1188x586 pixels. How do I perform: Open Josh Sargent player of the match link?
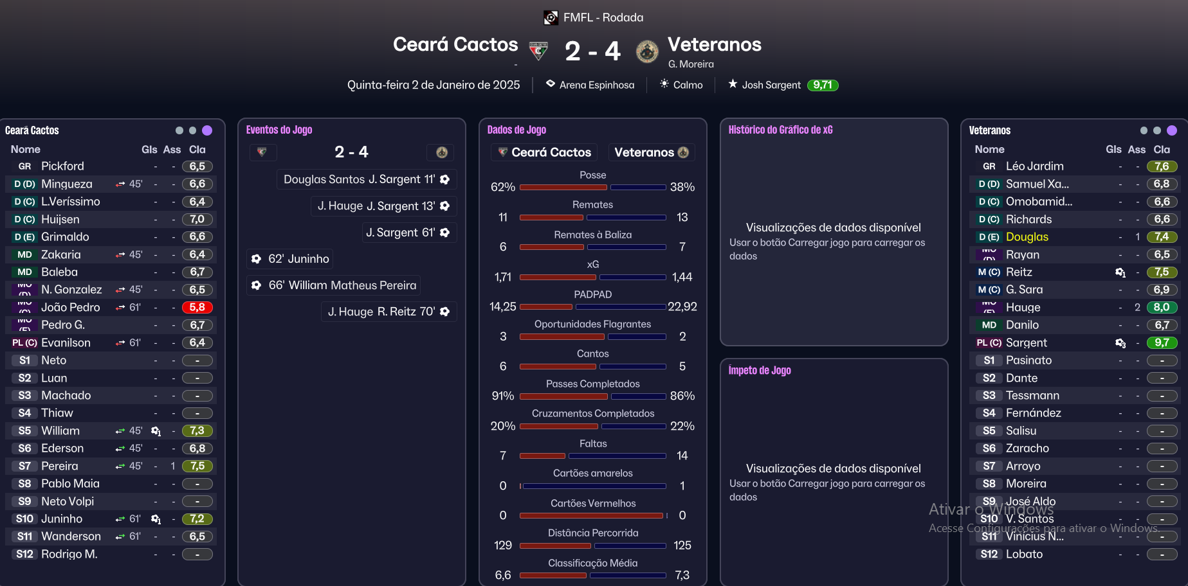click(x=771, y=85)
